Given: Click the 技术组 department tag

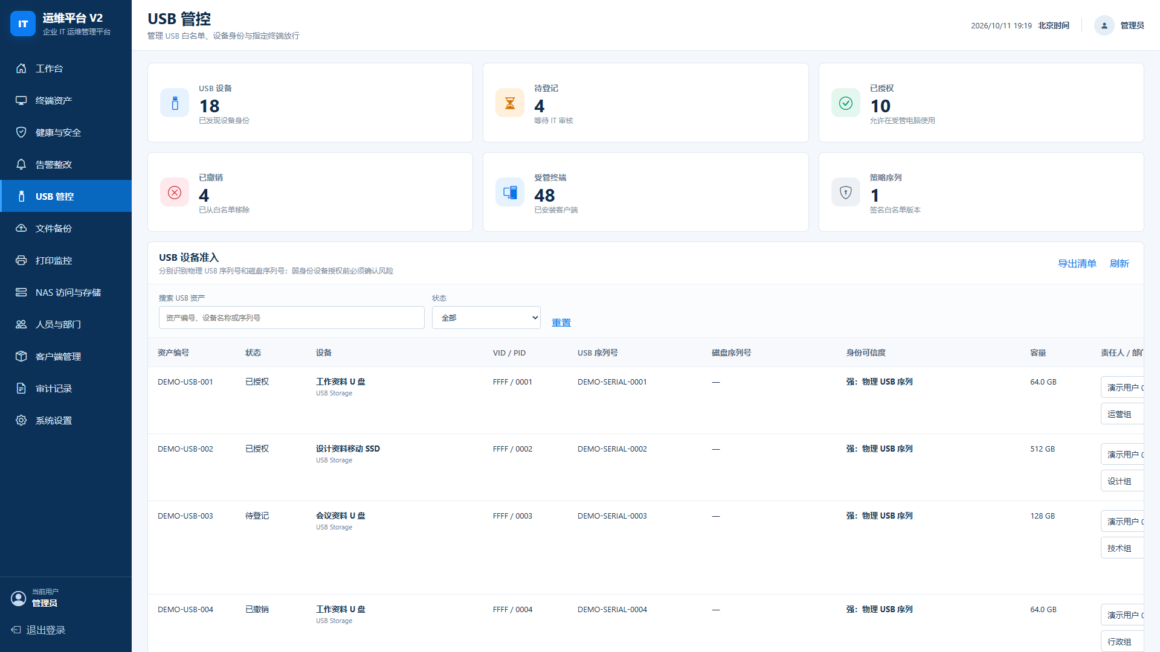Looking at the screenshot, I should (1121, 548).
